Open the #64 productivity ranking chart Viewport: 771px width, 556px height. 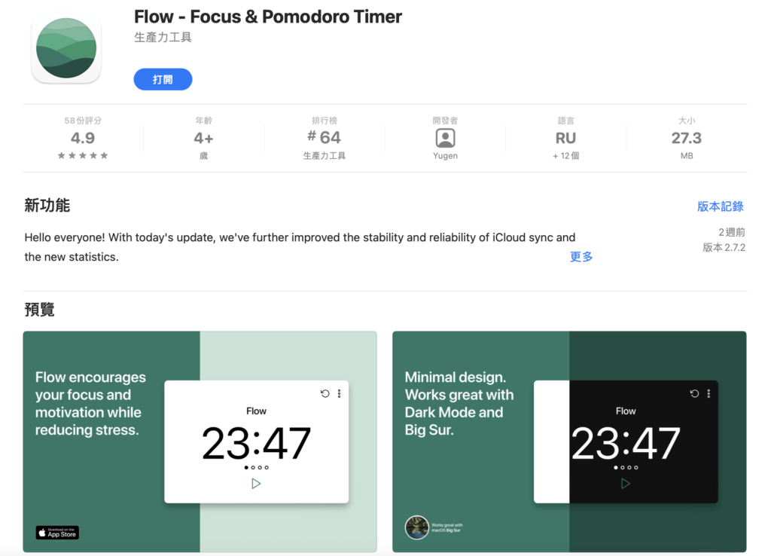tap(324, 139)
